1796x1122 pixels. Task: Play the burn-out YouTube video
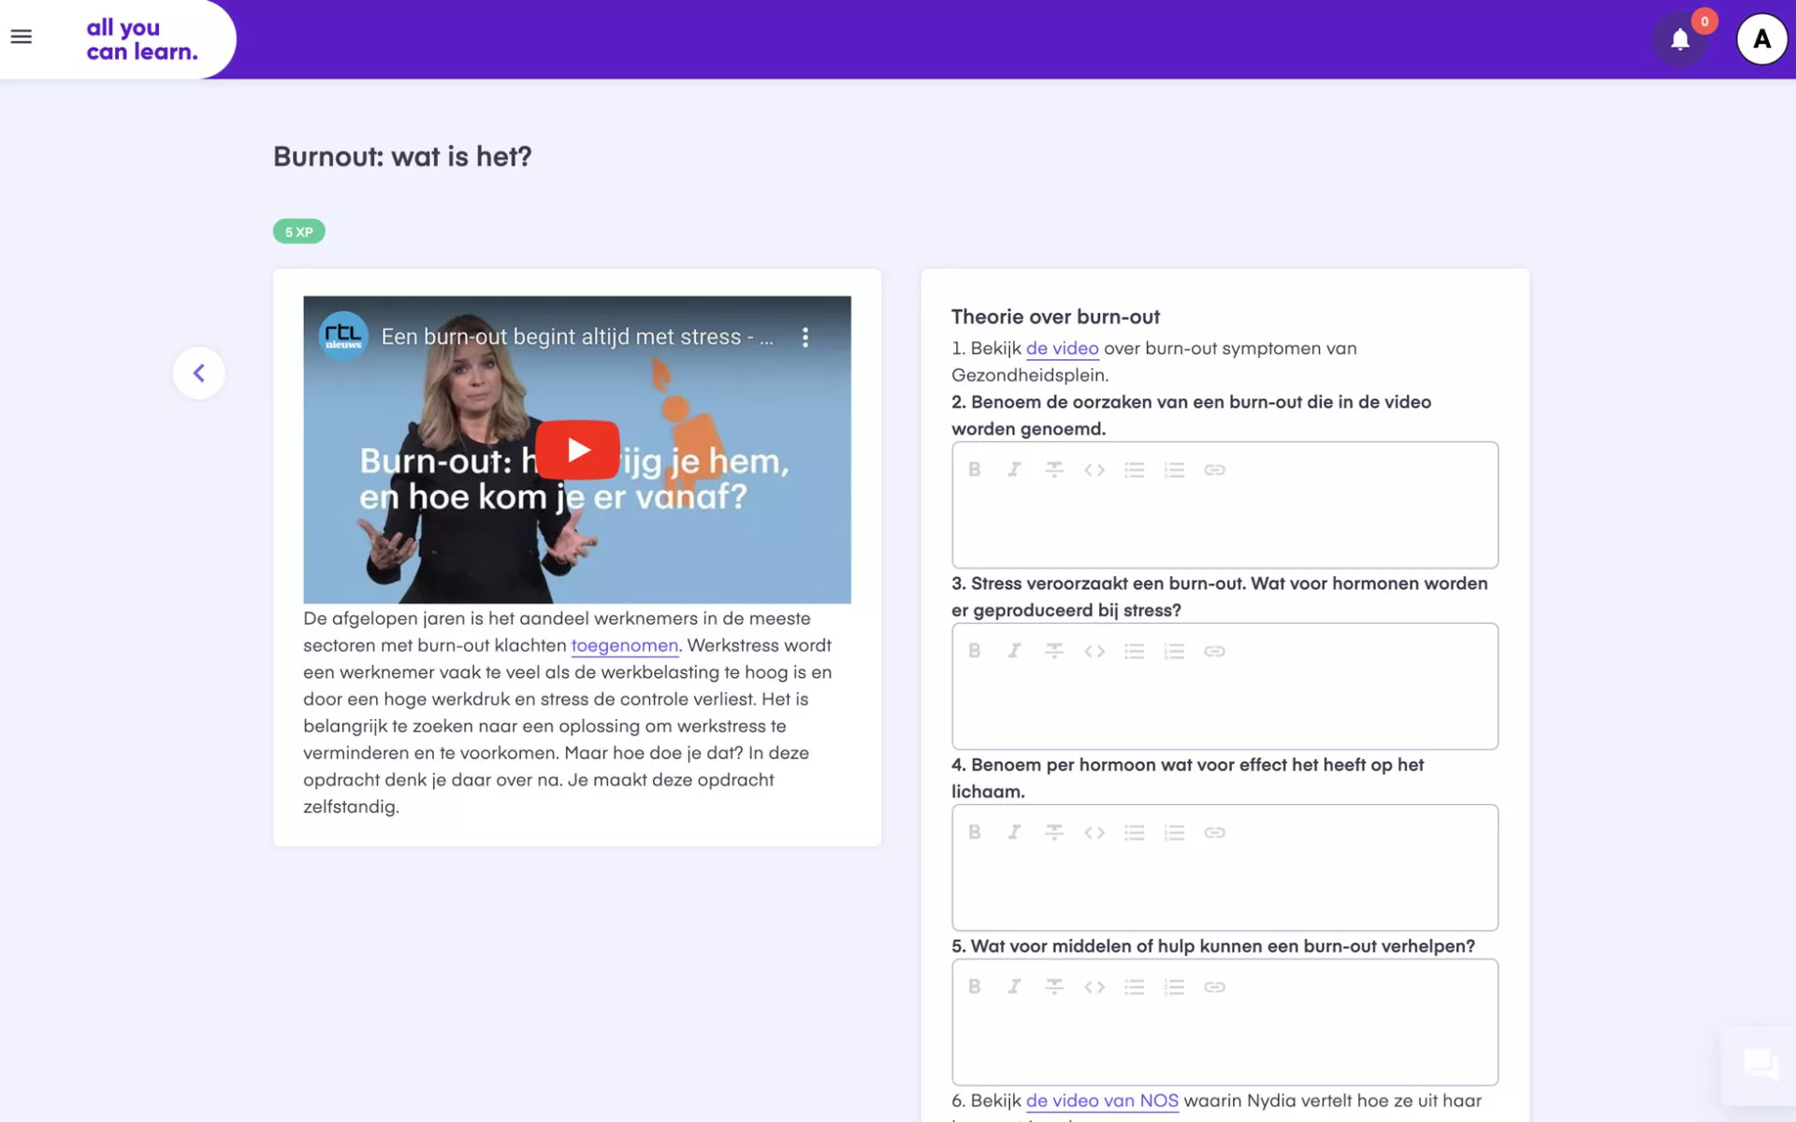click(577, 450)
